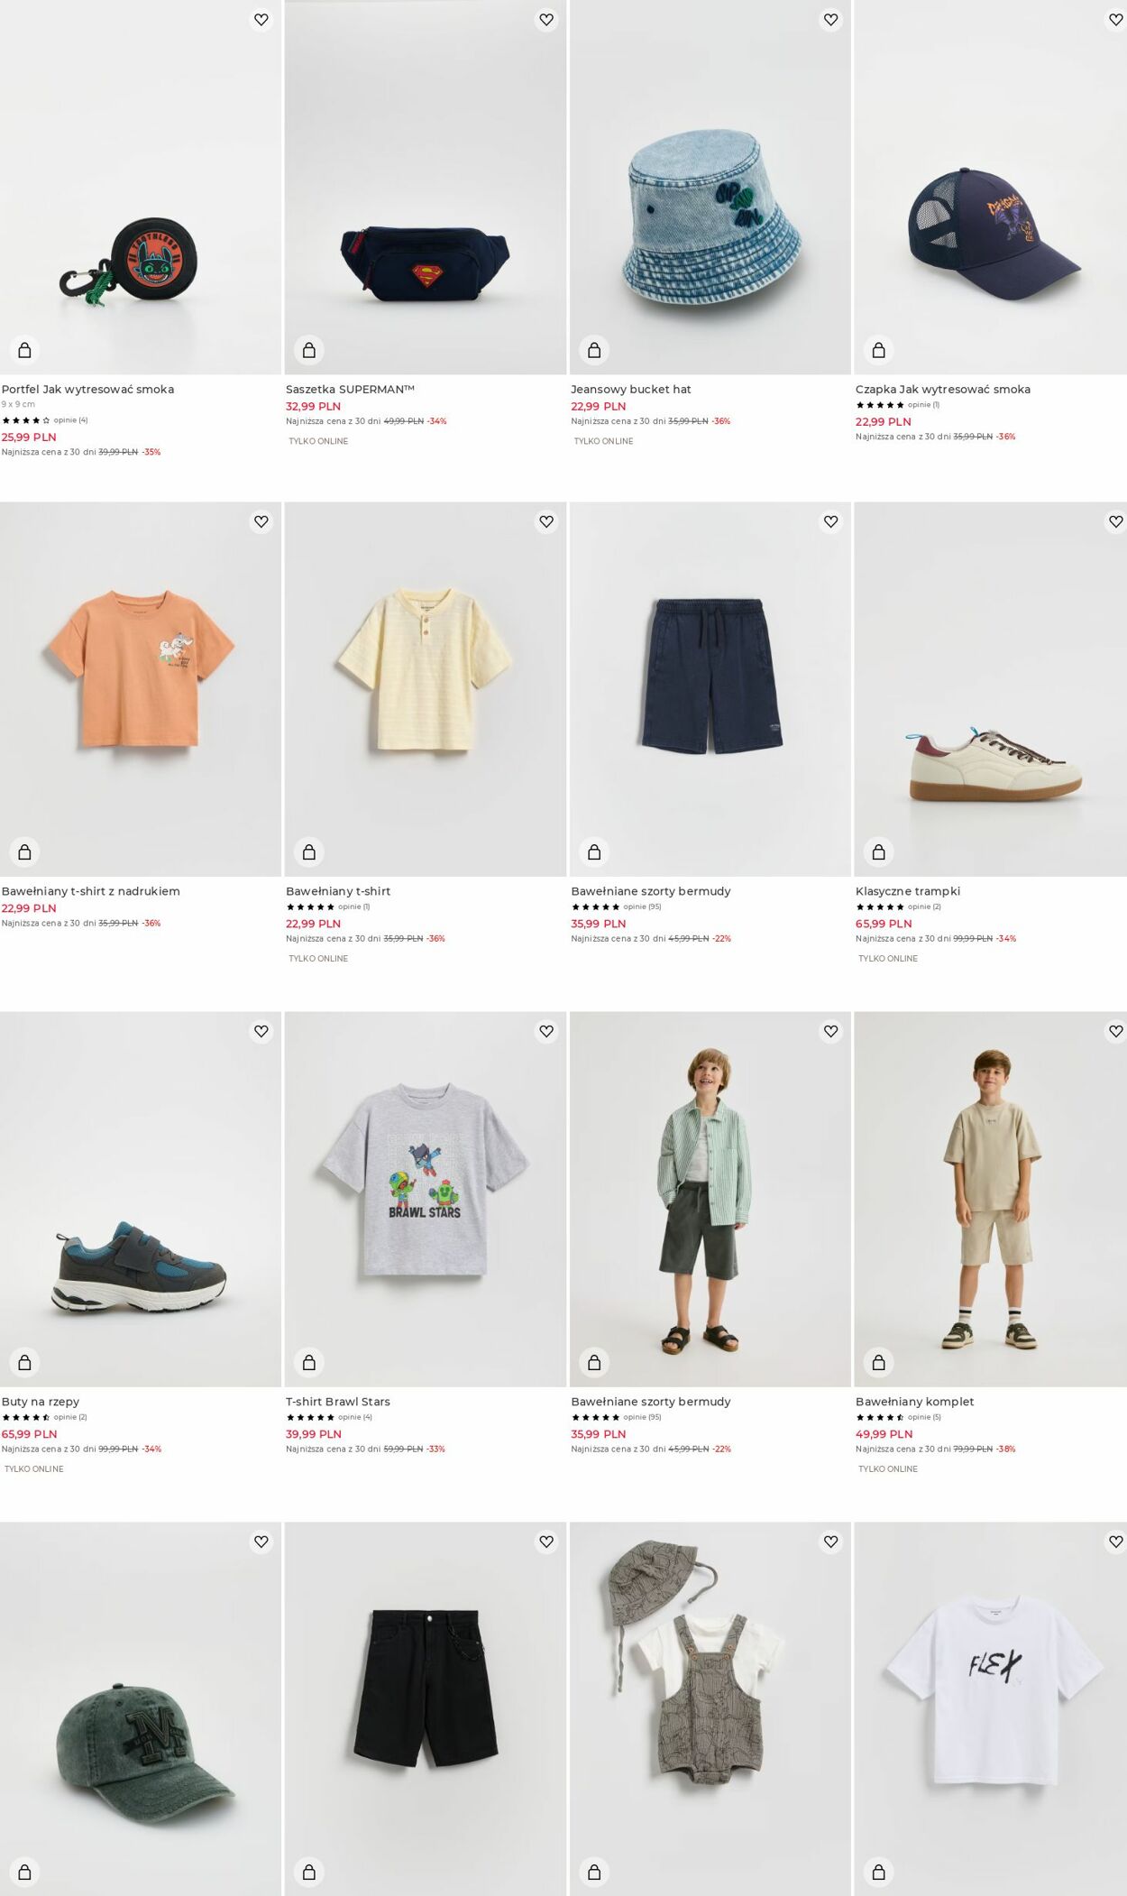The height and width of the screenshot is (1896, 1127).
Task: Click bag icon on Bawełniany komplet photo
Action: (x=879, y=1362)
